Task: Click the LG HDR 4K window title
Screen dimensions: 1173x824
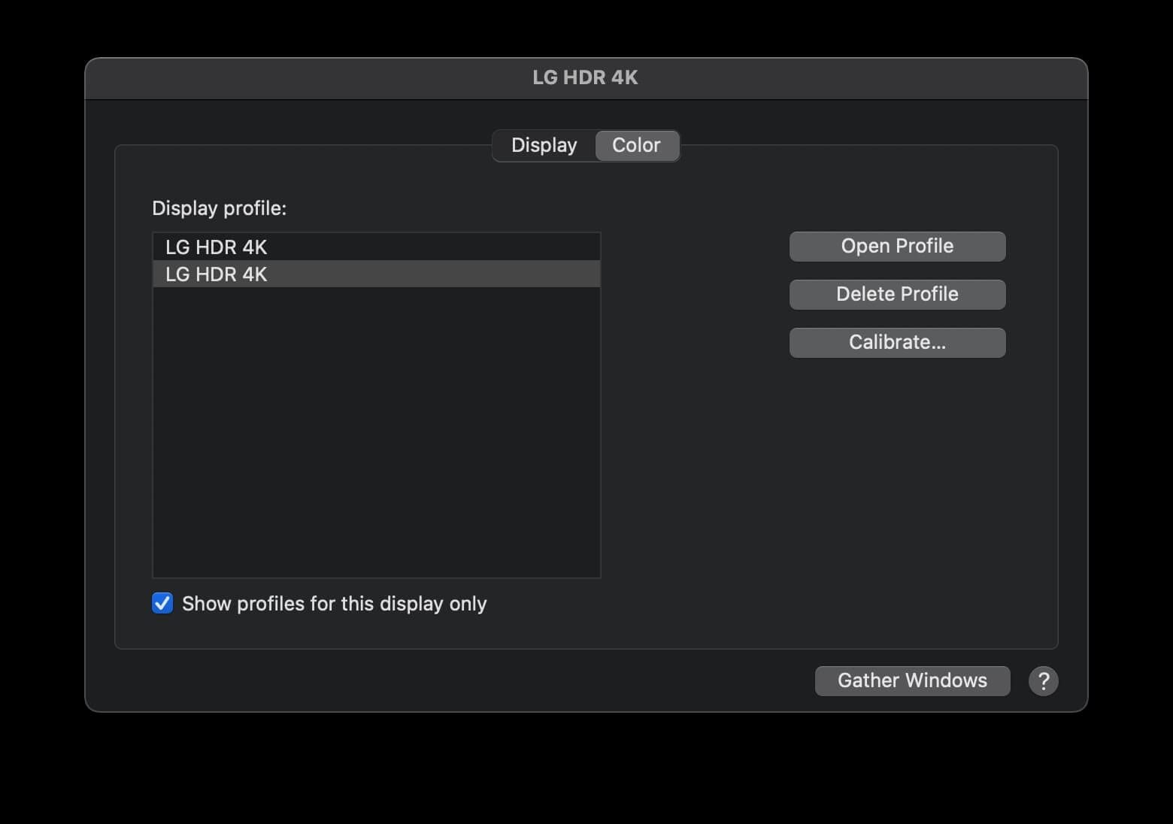Action: point(585,77)
